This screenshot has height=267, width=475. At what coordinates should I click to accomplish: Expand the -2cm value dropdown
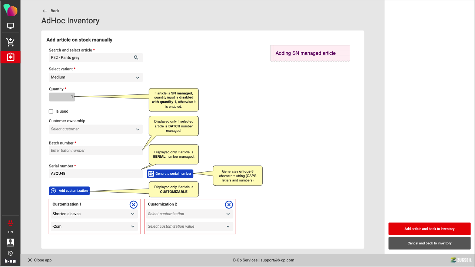pos(94,227)
